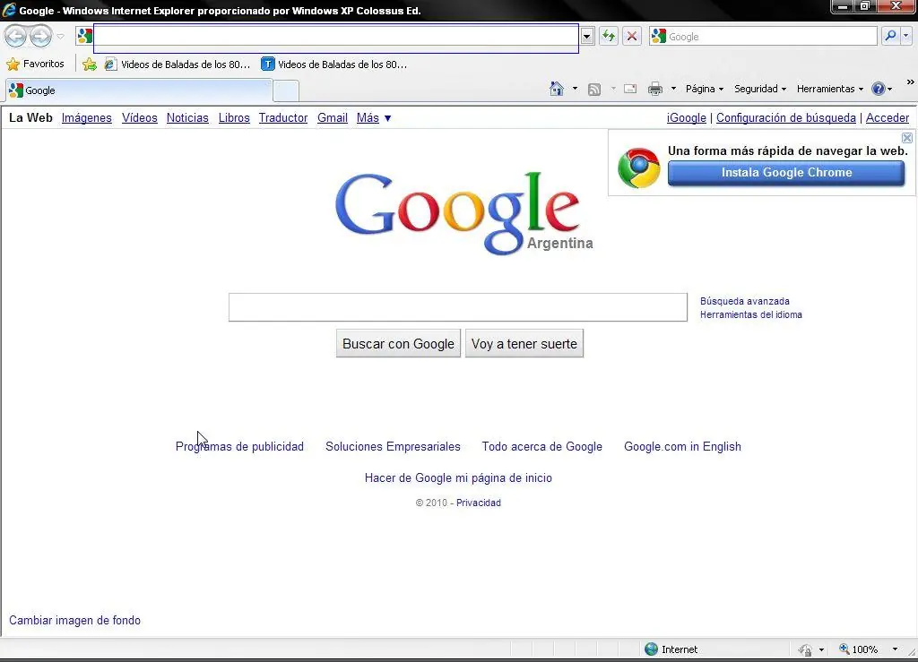Click the 100% zoom level button
The height and width of the screenshot is (662, 918).
[x=858, y=649]
